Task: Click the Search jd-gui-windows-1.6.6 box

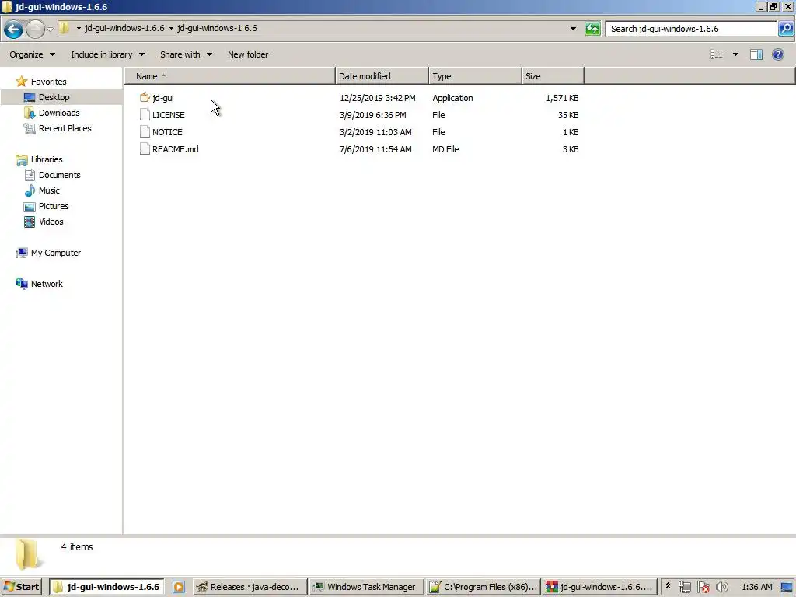Action: click(x=691, y=29)
